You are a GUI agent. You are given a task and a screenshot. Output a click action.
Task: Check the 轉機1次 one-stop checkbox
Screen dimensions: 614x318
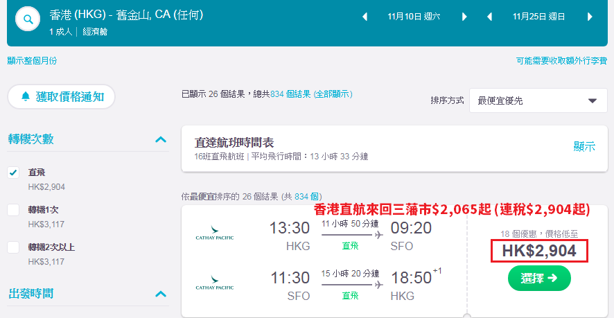pyautogui.click(x=13, y=210)
